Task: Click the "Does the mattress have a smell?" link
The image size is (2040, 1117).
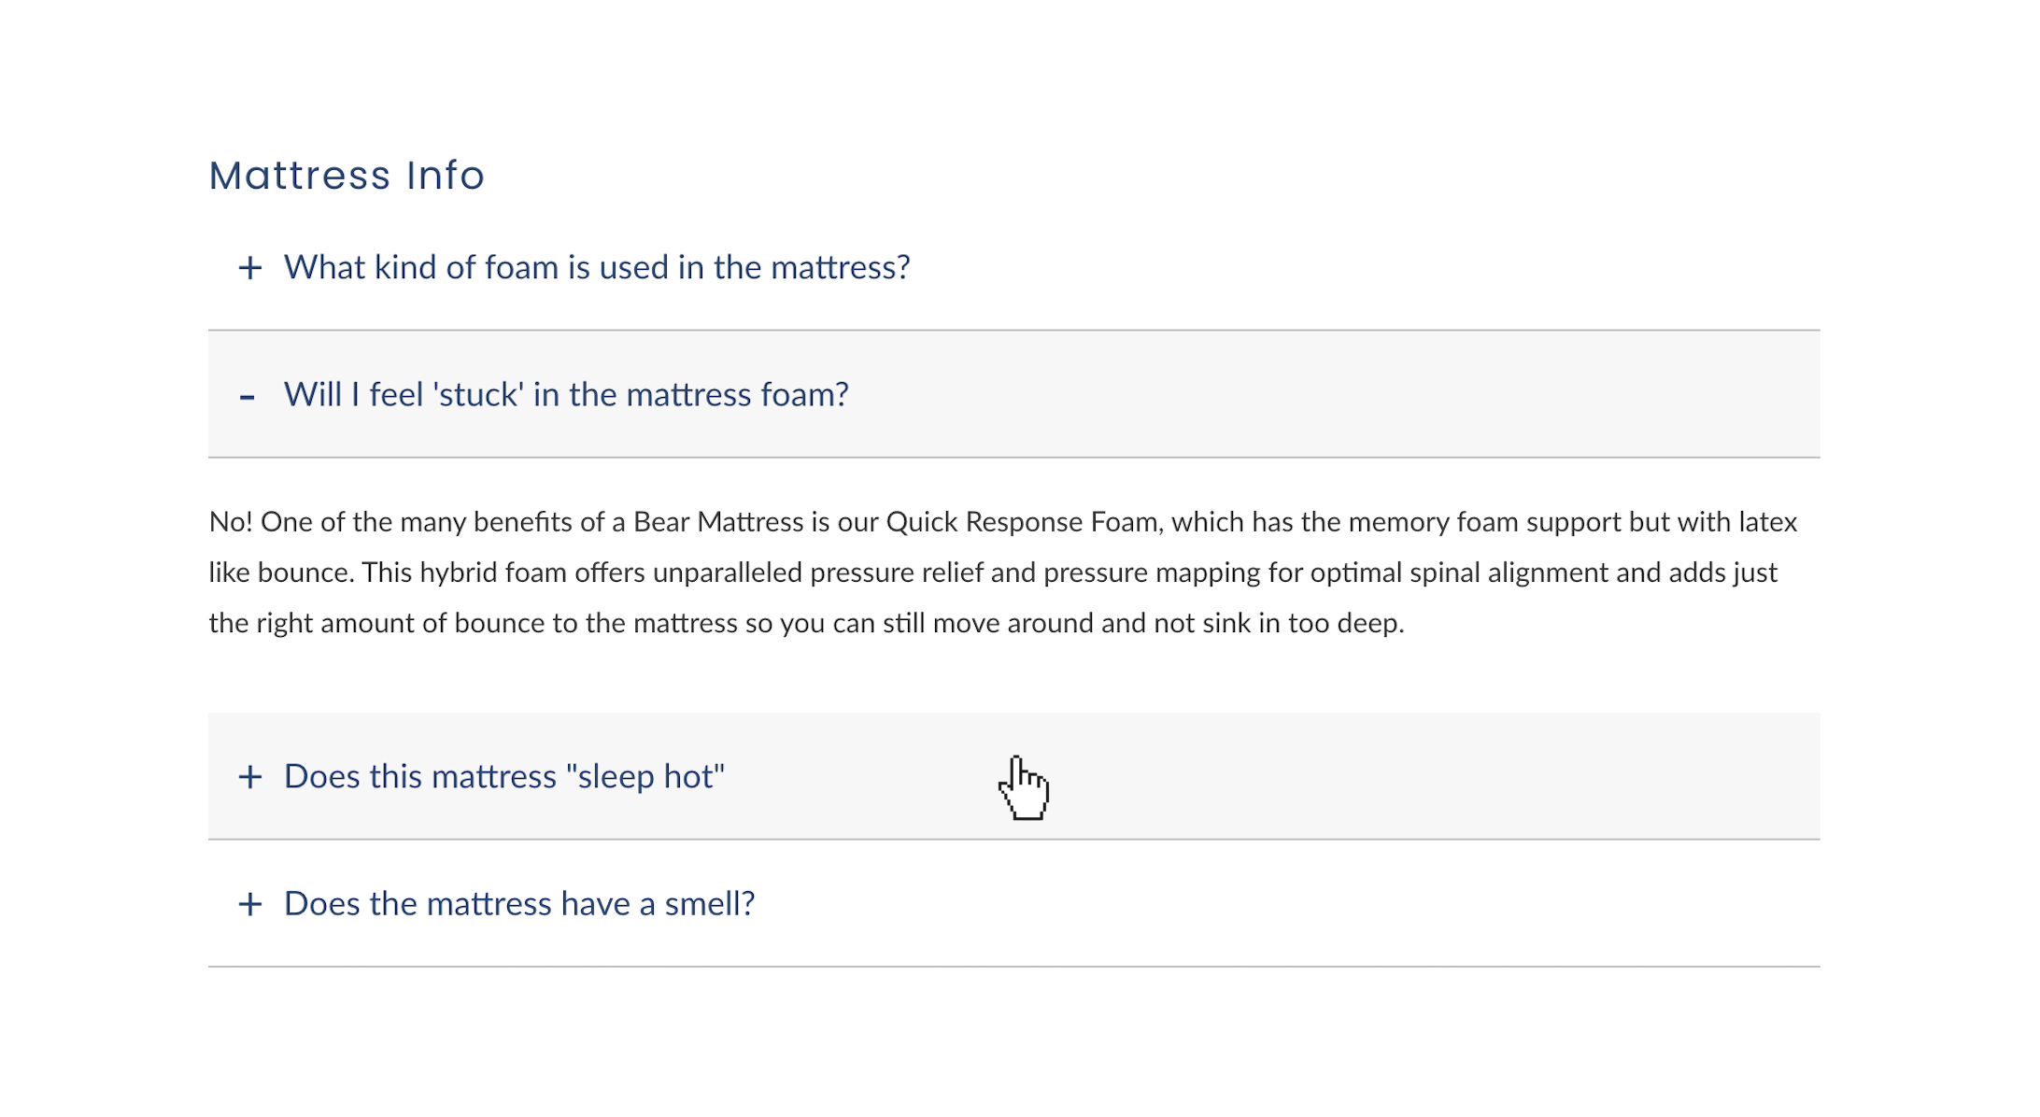Action: click(519, 904)
